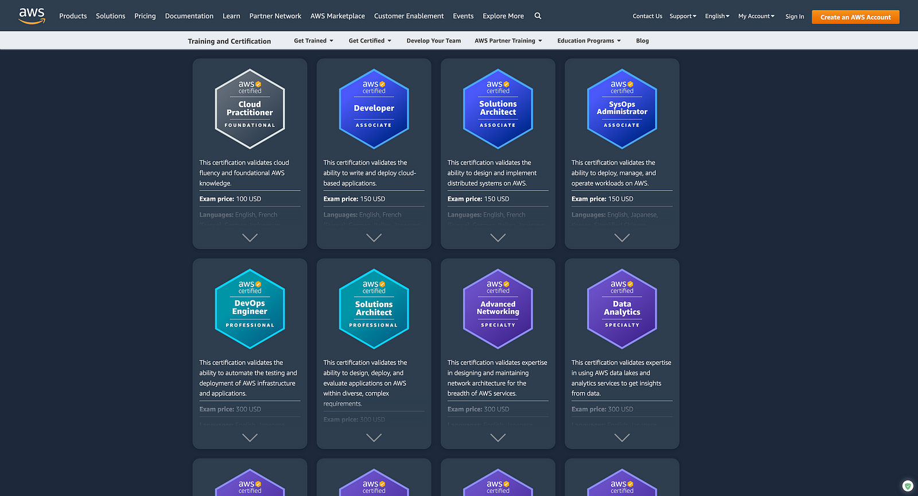Open the Explore More menu
Viewport: 918px width, 496px height.
(503, 16)
